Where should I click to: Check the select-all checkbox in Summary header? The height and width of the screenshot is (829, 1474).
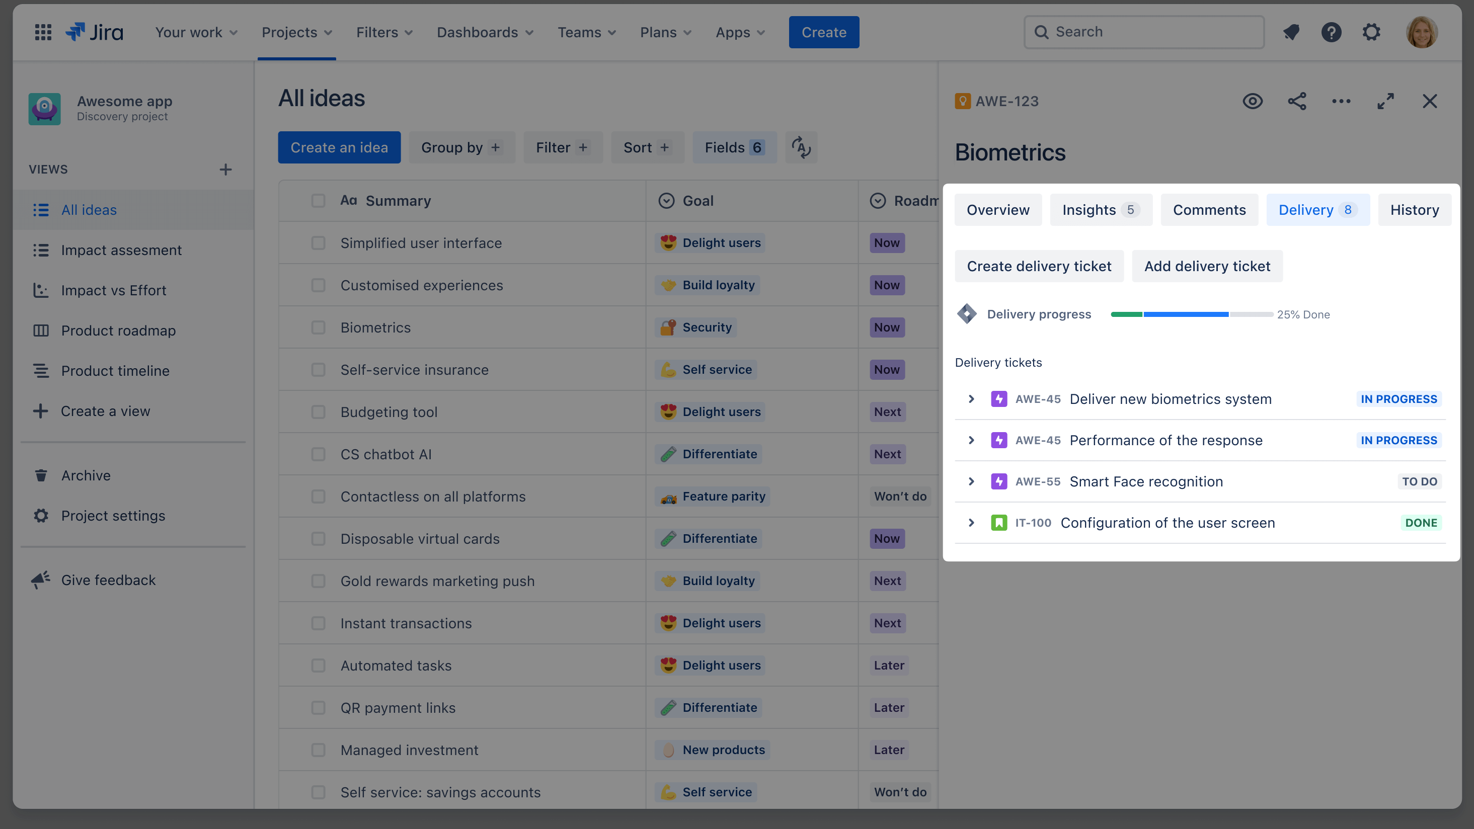[318, 201]
